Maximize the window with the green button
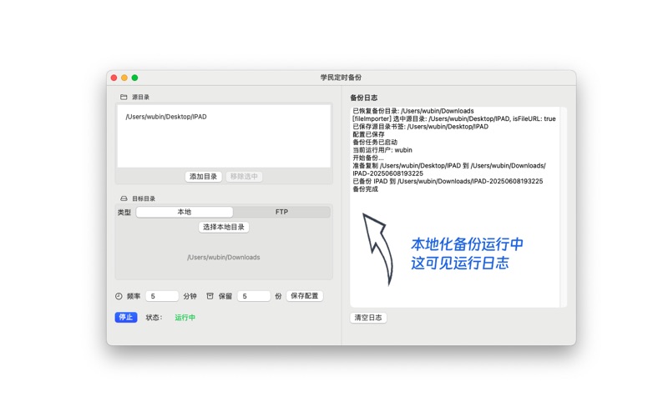This screenshot has height=417, width=668. [x=134, y=78]
